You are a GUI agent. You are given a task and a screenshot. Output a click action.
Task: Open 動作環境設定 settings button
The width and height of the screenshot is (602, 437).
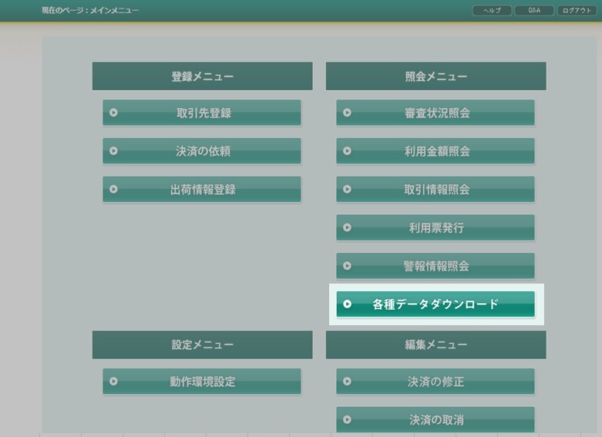[x=201, y=382]
